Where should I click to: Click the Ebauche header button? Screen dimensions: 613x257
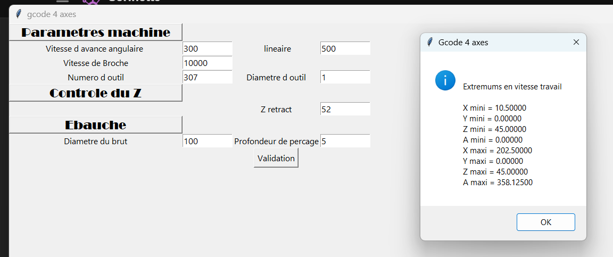(x=96, y=125)
